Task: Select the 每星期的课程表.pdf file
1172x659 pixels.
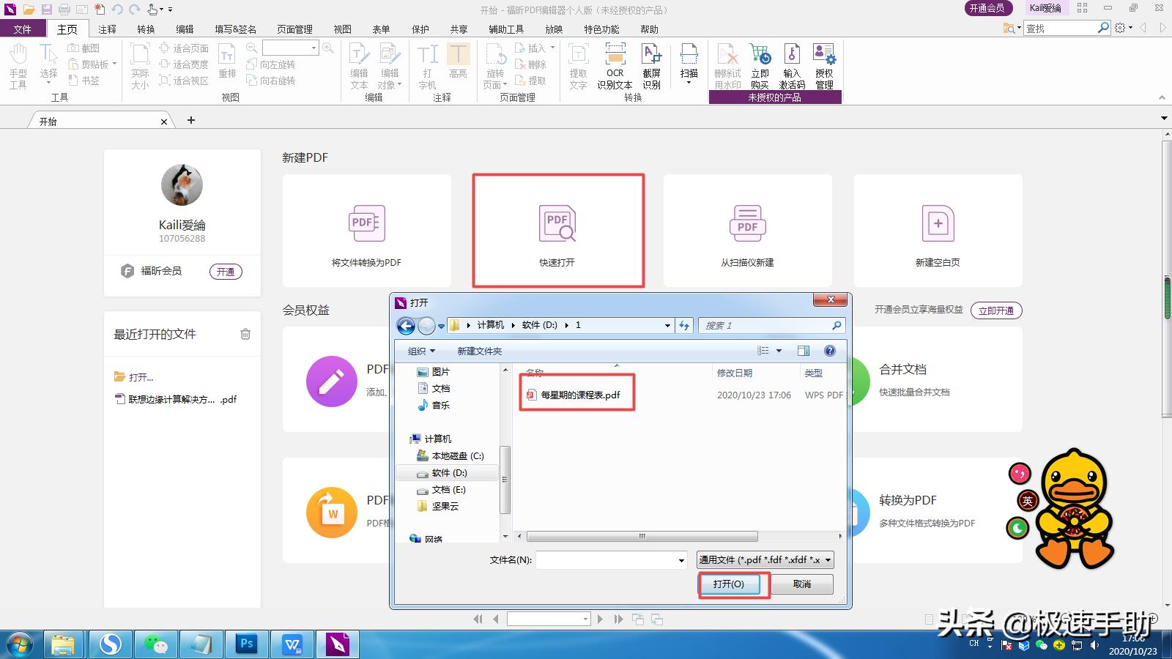Action: tap(578, 395)
